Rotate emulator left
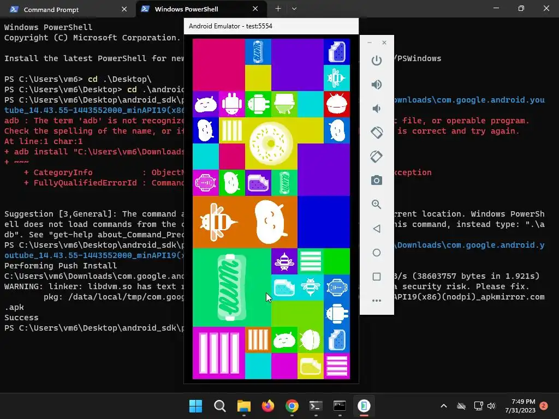Viewport: 559px width, 419px height. click(x=377, y=133)
